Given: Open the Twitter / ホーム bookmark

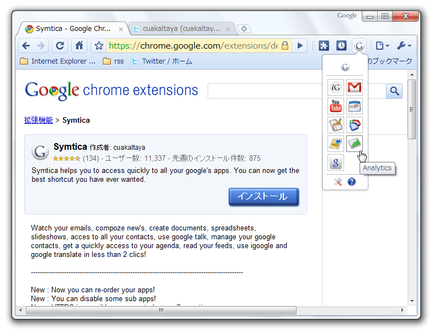Looking at the screenshot, I should [x=161, y=61].
